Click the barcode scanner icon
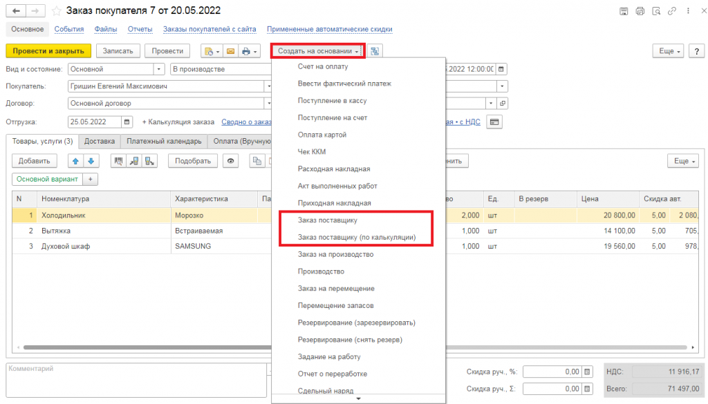Image resolution: width=708 pixels, height=404 pixels. (x=118, y=161)
